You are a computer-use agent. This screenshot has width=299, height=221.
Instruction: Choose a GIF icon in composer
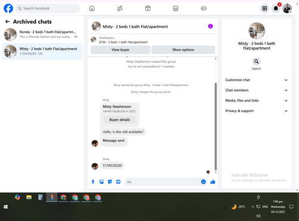[118, 182]
